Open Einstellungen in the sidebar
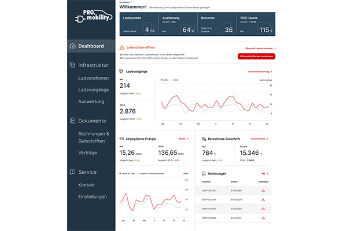This screenshot has height=231, width=347. pyautogui.click(x=93, y=197)
